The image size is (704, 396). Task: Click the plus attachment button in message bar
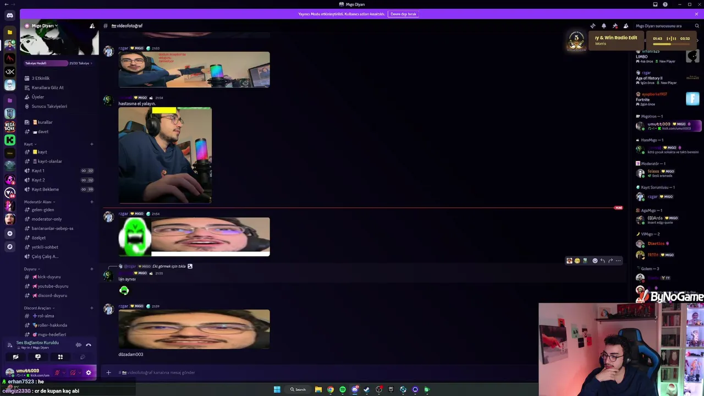[x=108, y=372]
